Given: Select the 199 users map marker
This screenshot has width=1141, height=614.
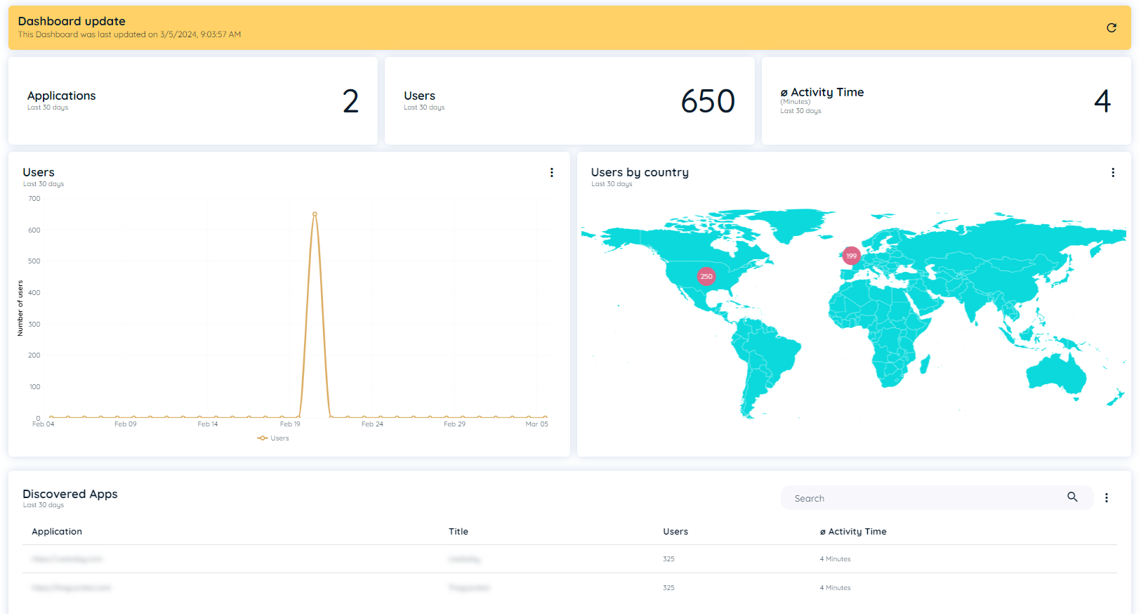Looking at the screenshot, I should 852,256.
